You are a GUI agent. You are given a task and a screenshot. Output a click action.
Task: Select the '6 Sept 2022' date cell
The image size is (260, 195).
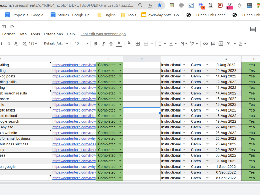[x=226, y=172]
